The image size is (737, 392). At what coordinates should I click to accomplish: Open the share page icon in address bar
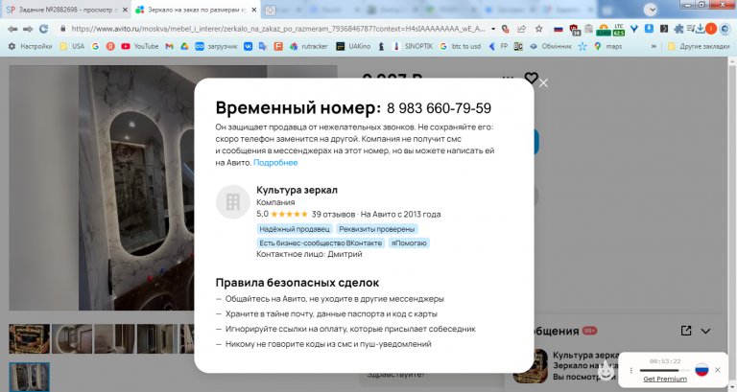522,29
